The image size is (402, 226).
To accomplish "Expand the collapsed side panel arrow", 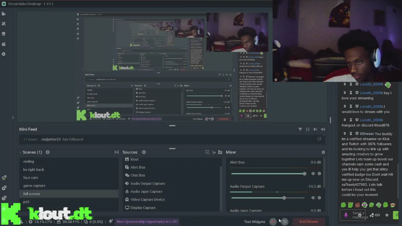I will (x=13, y=118).
